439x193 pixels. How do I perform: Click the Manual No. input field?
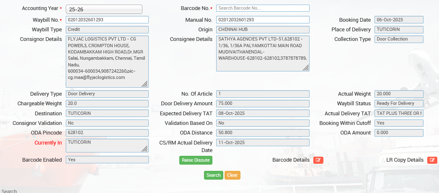click(263, 20)
